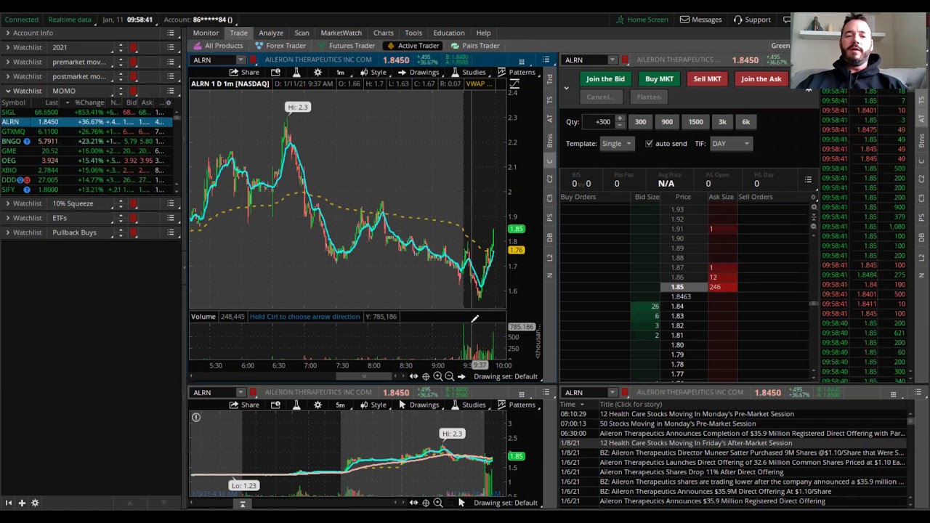Expand the 2021 watchlist
This screenshot has width=930, height=523.
(7, 48)
